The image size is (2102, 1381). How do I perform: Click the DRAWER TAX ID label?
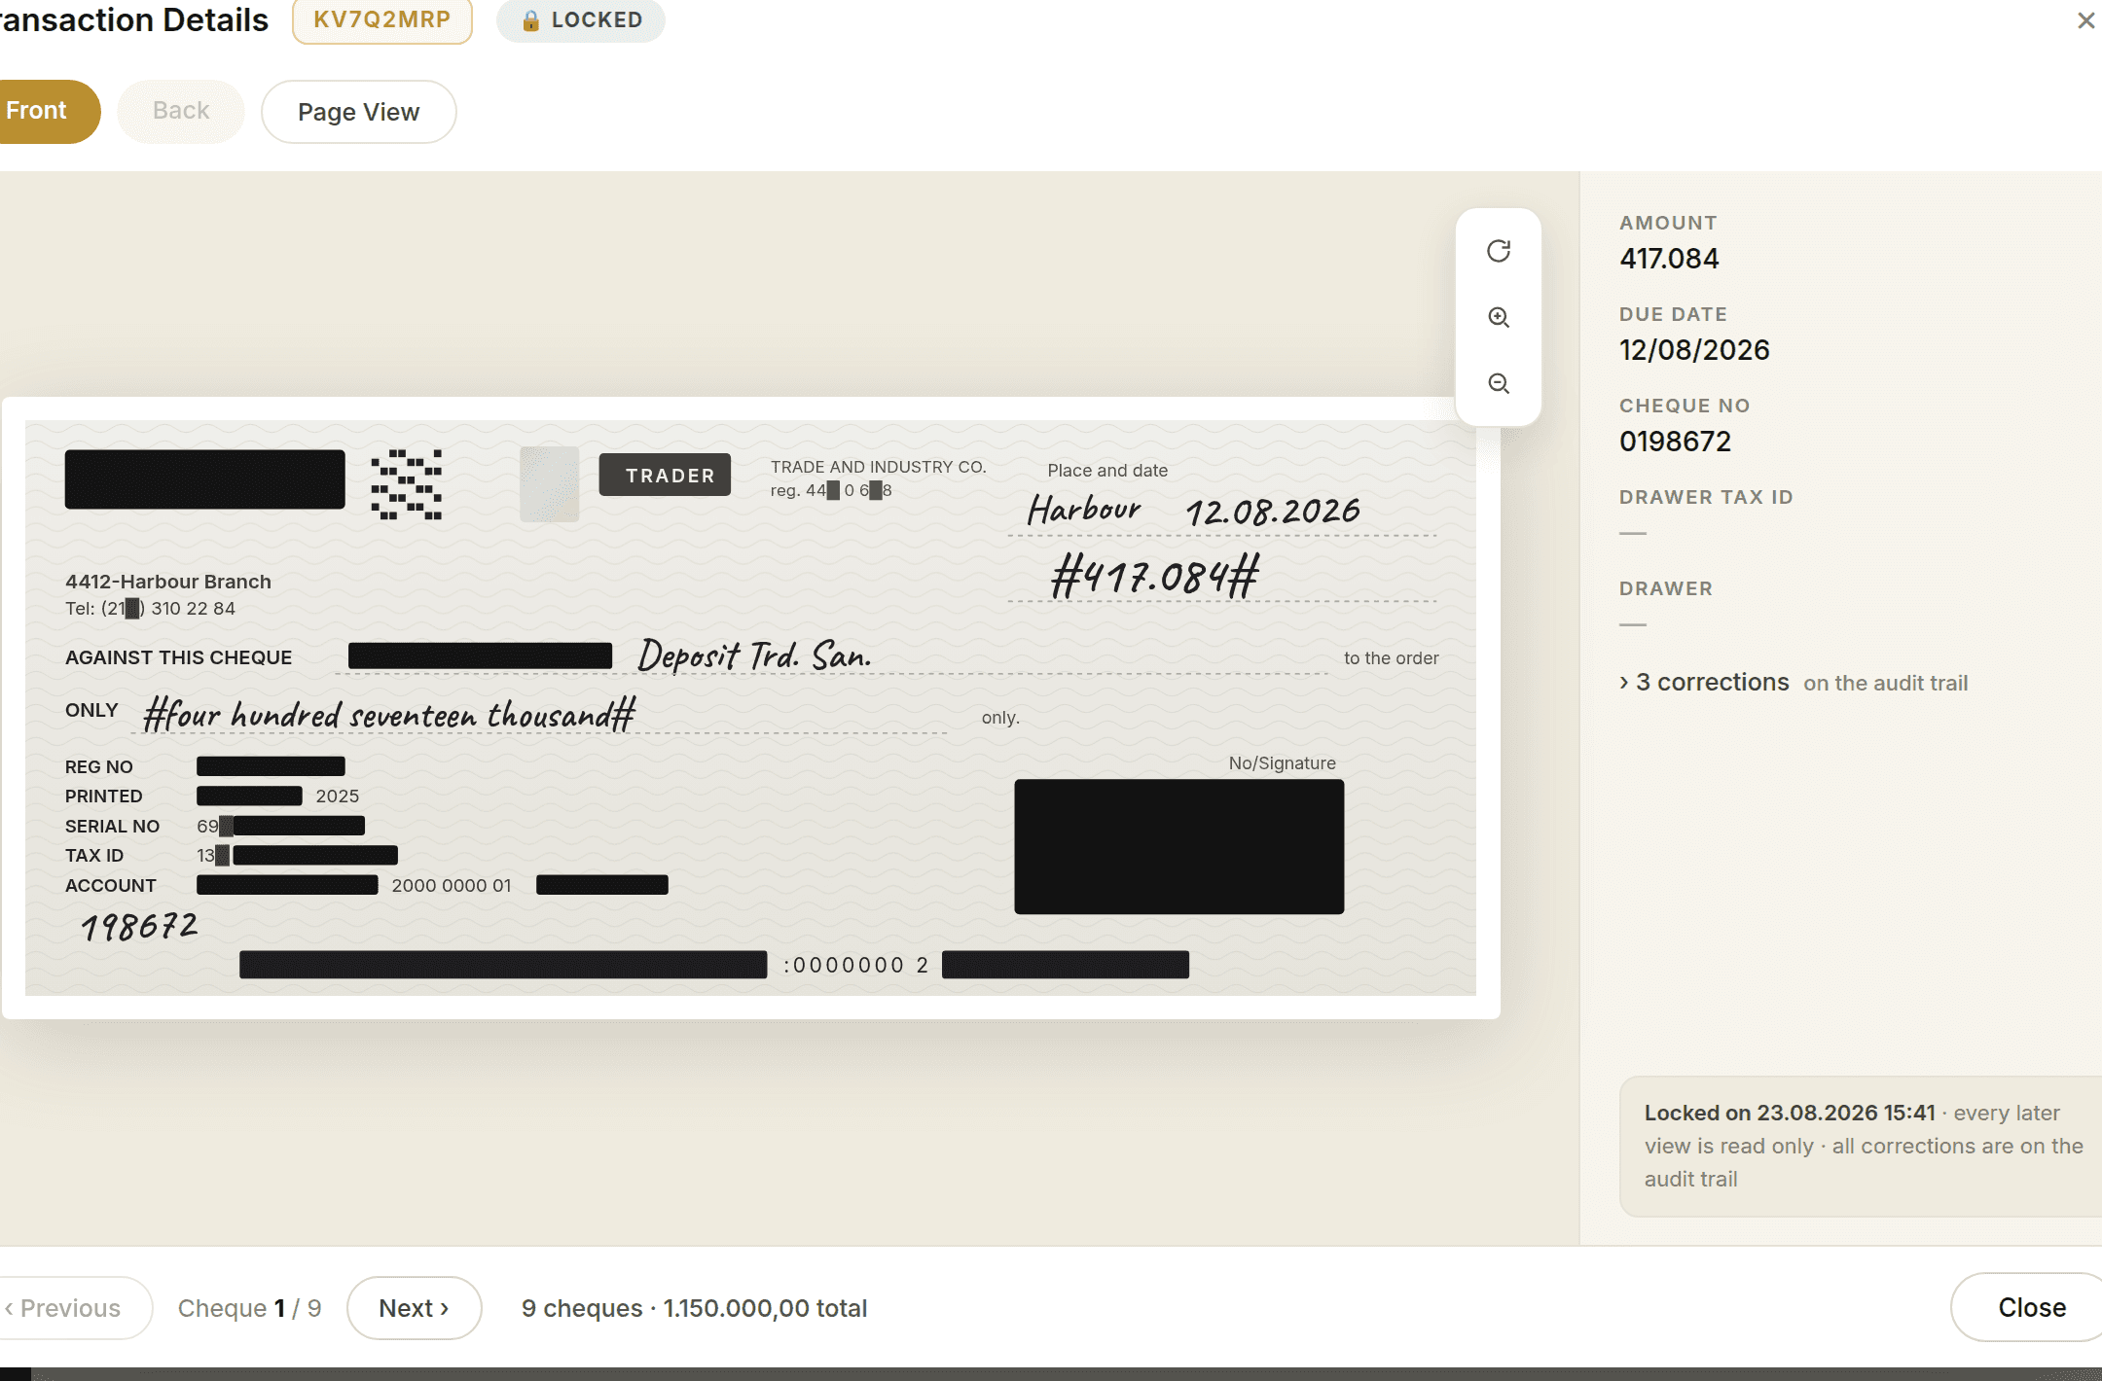click(x=1706, y=497)
